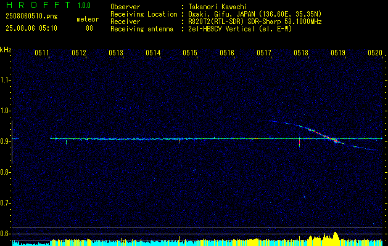Click the location text Ogaki, Gifu, JAPAN
This screenshot has width=388, height=246.
pos(221,14)
